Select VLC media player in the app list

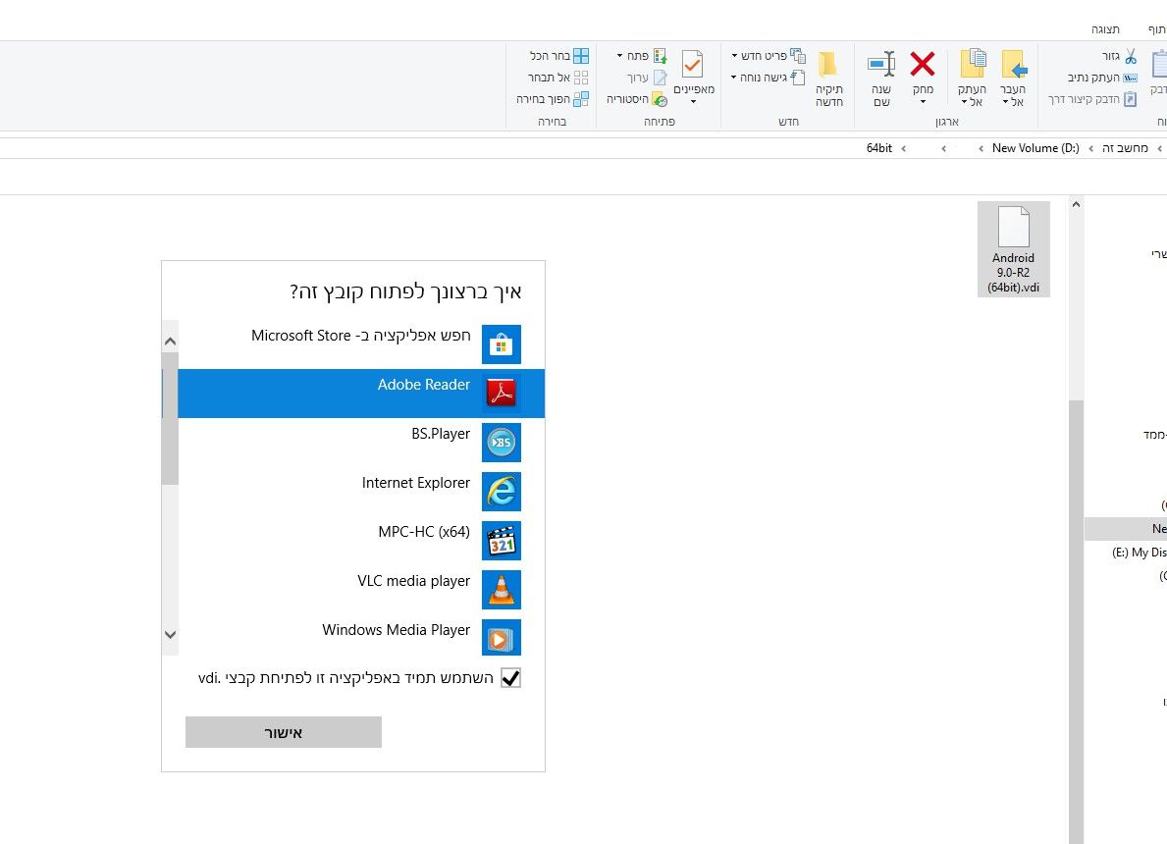[361, 590]
